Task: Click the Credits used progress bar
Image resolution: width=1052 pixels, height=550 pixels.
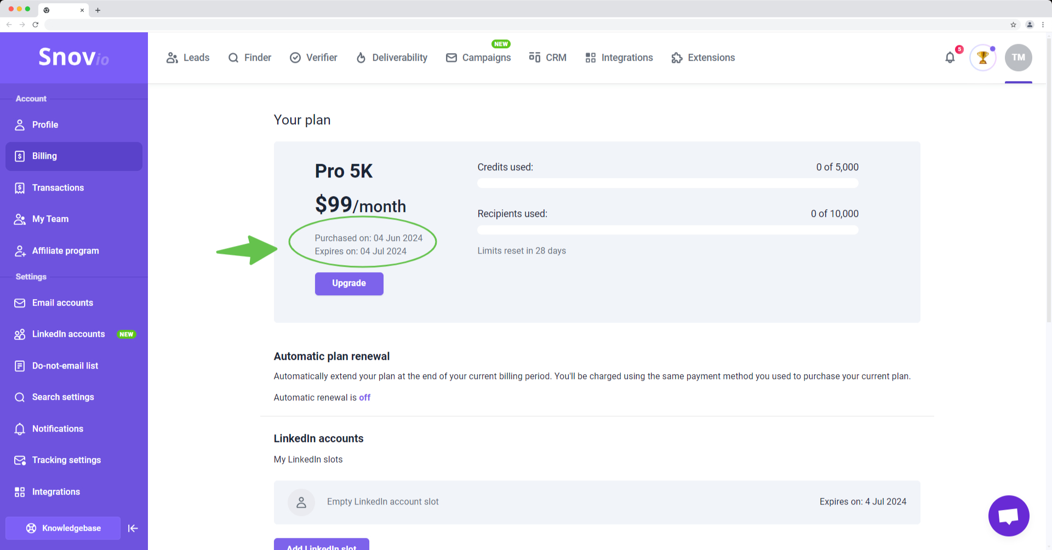Action: coord(668,183)
